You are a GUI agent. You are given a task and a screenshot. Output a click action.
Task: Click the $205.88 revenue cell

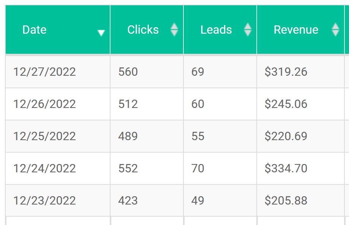point(286,200)
